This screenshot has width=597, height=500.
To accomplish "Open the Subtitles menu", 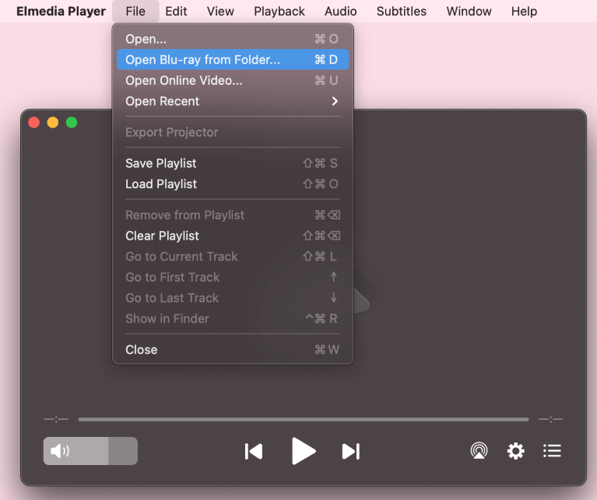I will pyautogui.click(x=401, y=11).
